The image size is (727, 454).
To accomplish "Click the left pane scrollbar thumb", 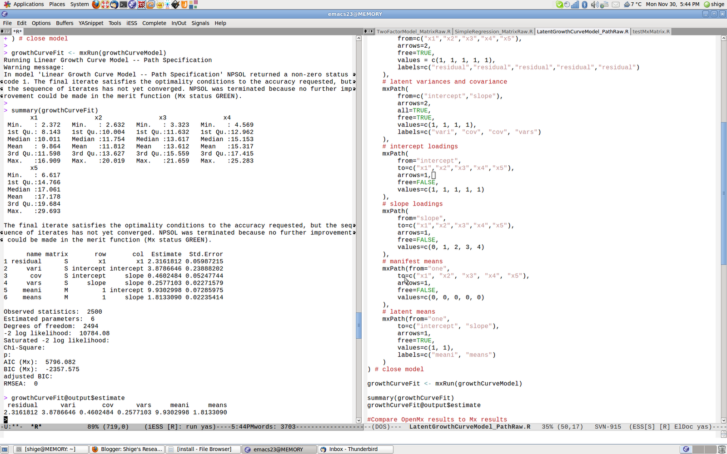I will pos(359,325).
